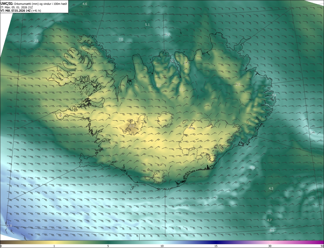324x248 pixels.
Task: Click the 'VT: Mið. 07.01.2026 14Z (+41 h)' line
Action: tap(21, 11)
